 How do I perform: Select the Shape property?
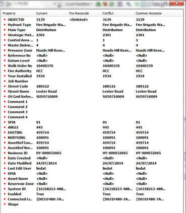13,204
